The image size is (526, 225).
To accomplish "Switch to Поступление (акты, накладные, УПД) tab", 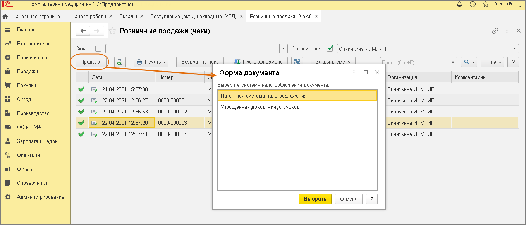I will (x=193, y=17).
